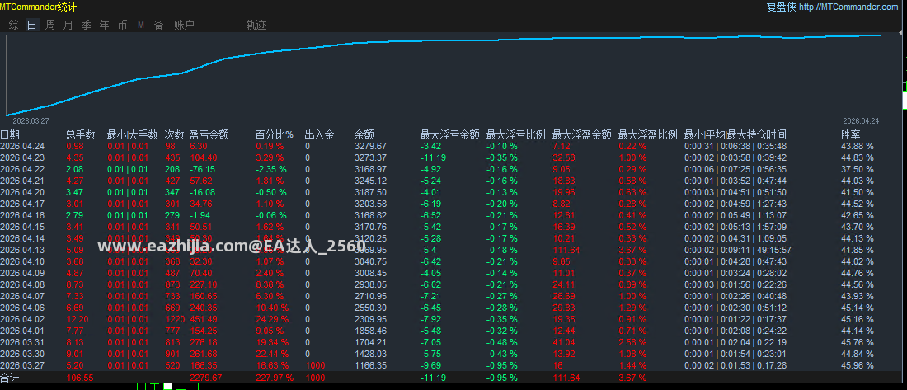The height and width of the screenshot is (390, 907).
Task: Open the 备 notes tab
Action: coord(158,25)
